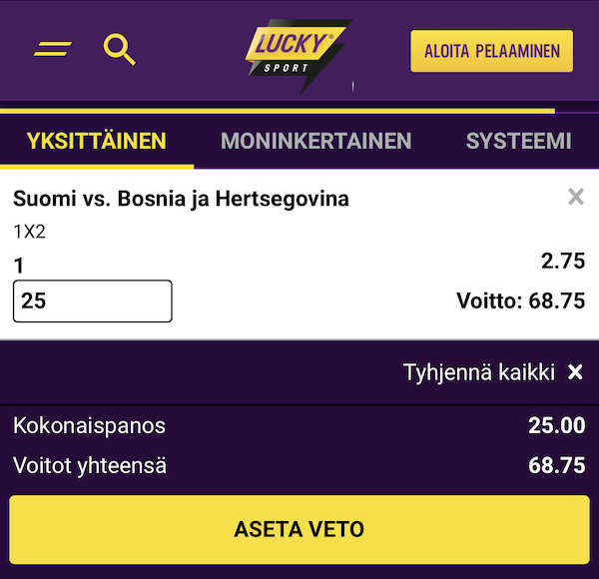The width and height of the screenshot is (599, 579).
Task: Click the Suomi vs. Bosnia ja Hertsegovina title
Action: coord(181,199)
